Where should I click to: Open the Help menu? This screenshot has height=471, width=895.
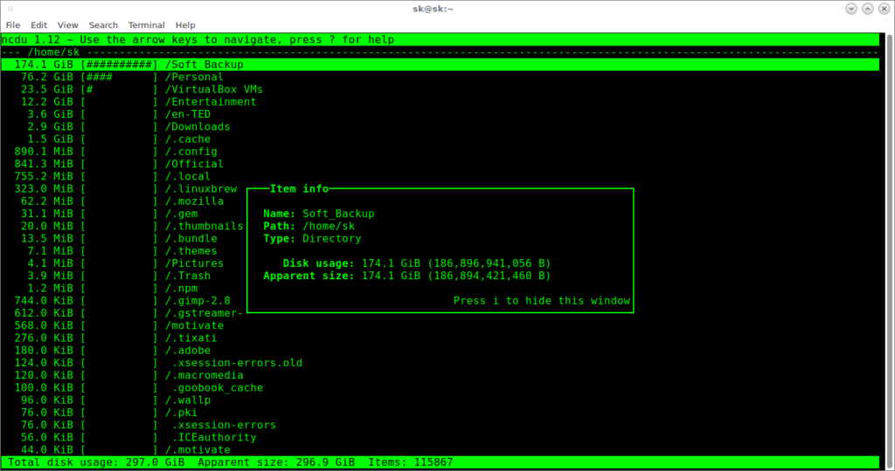185,25
